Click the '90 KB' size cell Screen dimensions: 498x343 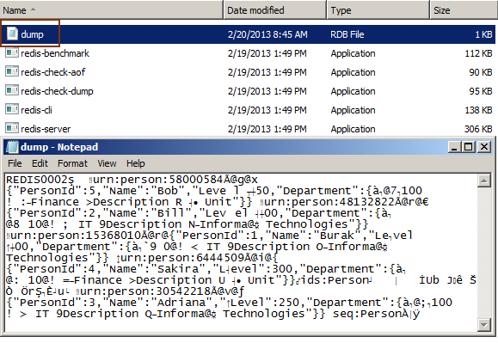click(x=481, y=72)
